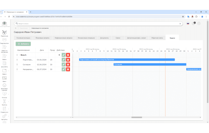Click task table scrollbar right arrow
The width and height of the screenshot is (209, 133).
pos(71,117)
